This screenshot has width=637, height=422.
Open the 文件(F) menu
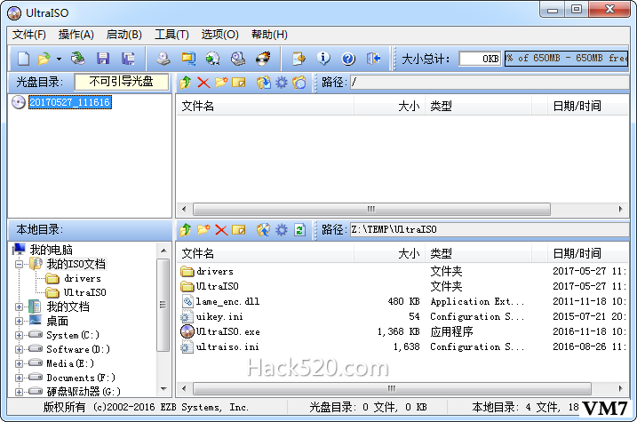pos(28,35)
